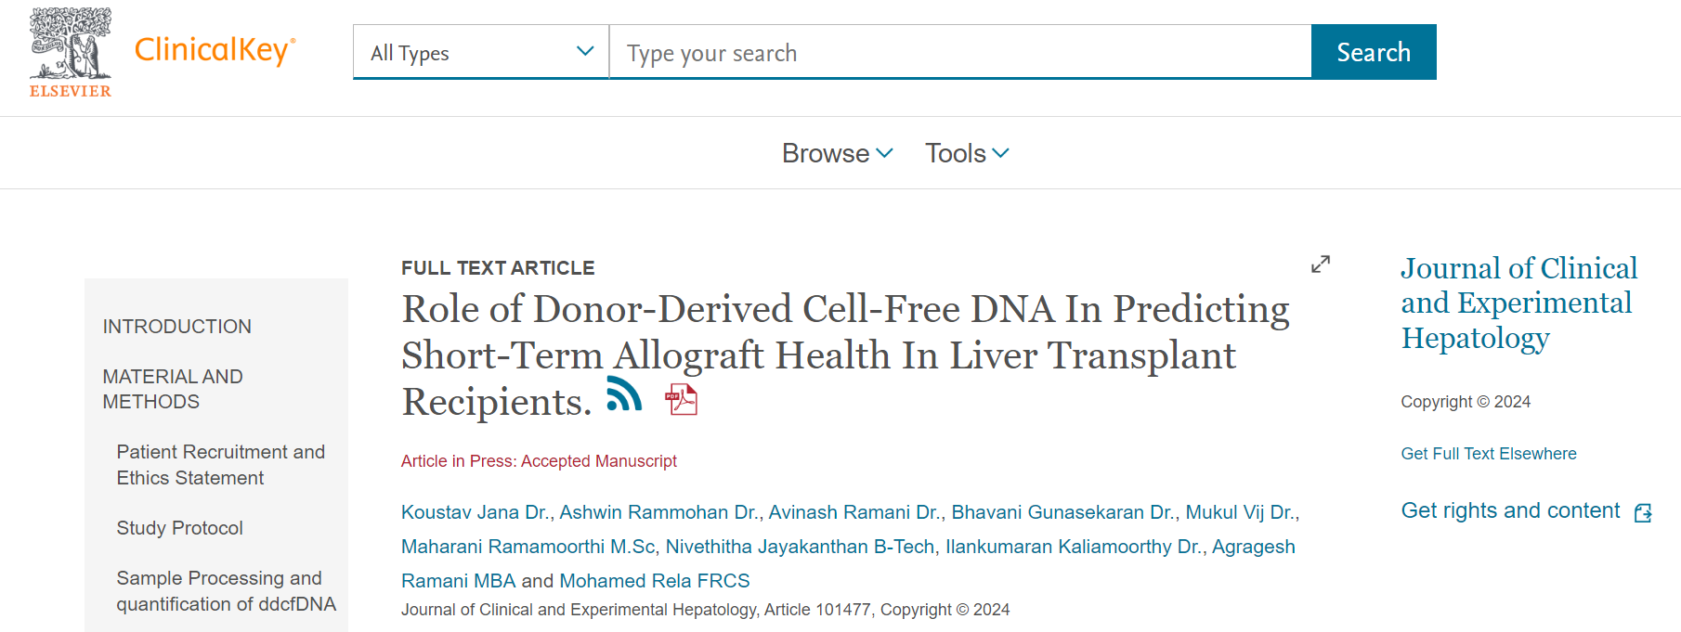Screen dimensions: 1681x632
Task: Click author Mohamed Rela FRCS
Action: pos(654,581)
